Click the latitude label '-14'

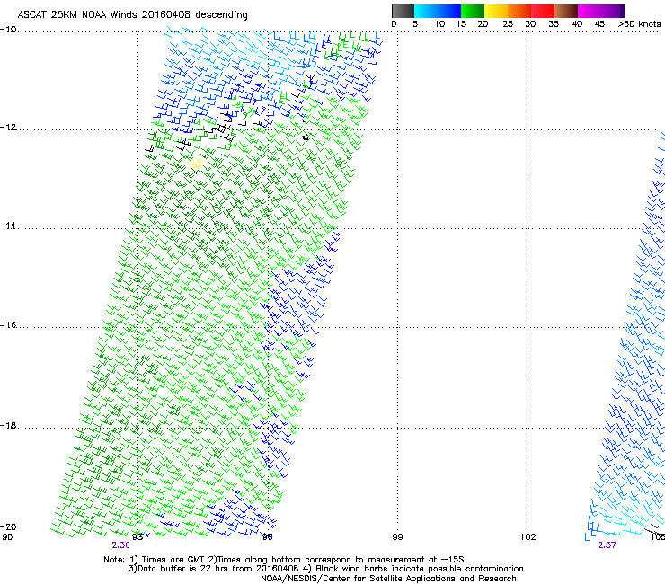pyautogui.click(x=8, y=226)
